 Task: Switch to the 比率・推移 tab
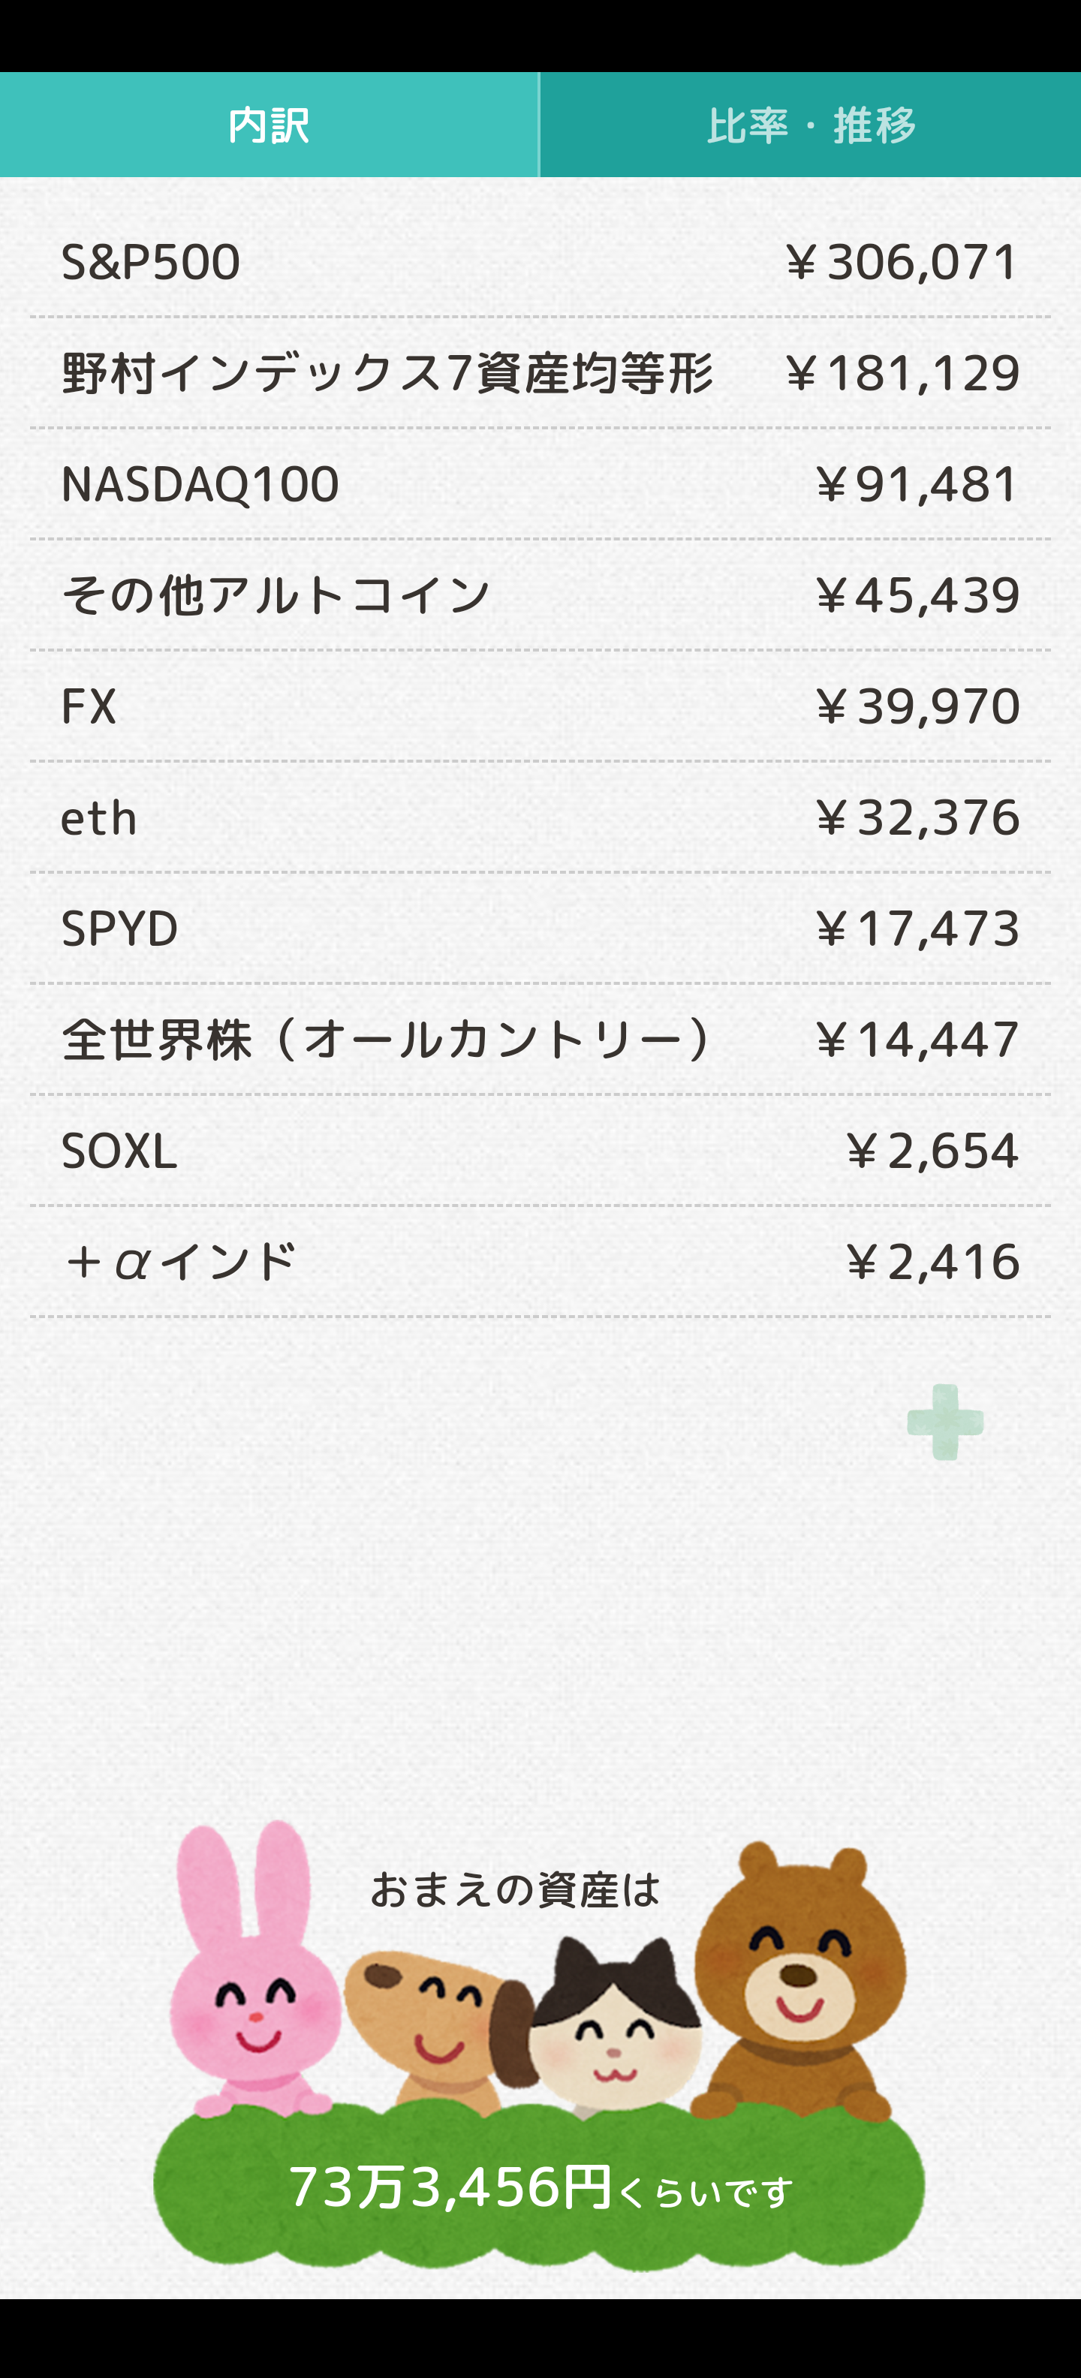[x=811, y=125]
